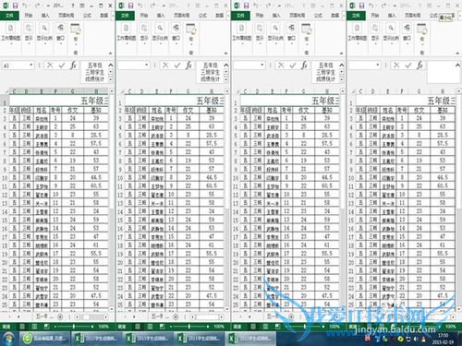Click the zoom slider handle in second window status bar

[x=189, y=327]
